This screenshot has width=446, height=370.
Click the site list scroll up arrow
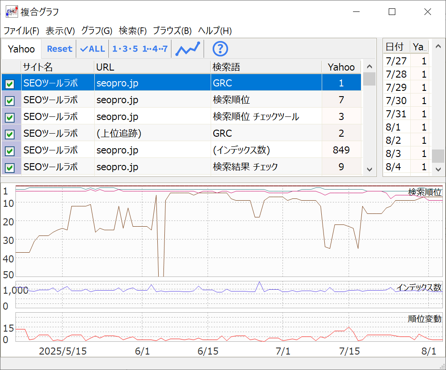369,67
